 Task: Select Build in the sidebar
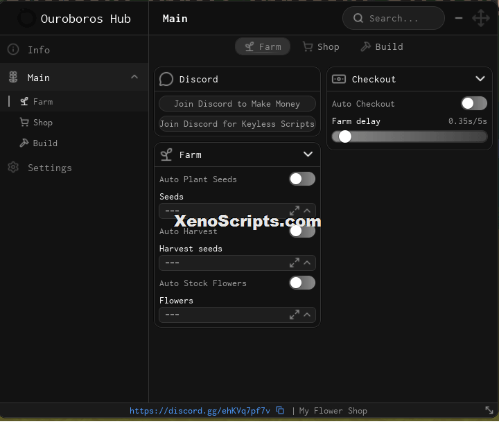coord(74,143)
